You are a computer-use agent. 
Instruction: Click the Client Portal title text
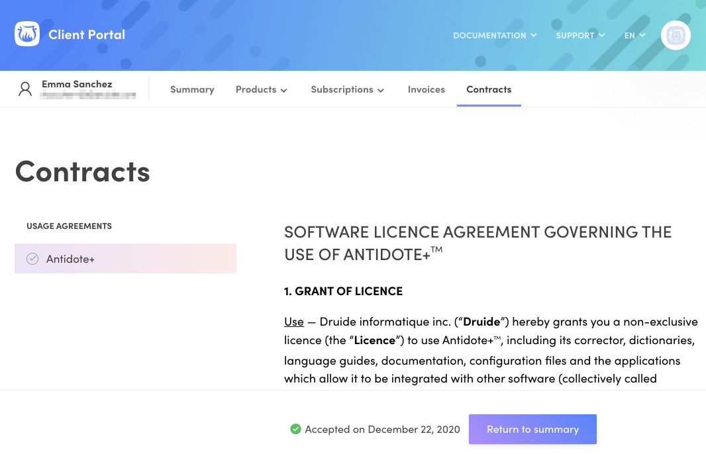click(87, 35)
